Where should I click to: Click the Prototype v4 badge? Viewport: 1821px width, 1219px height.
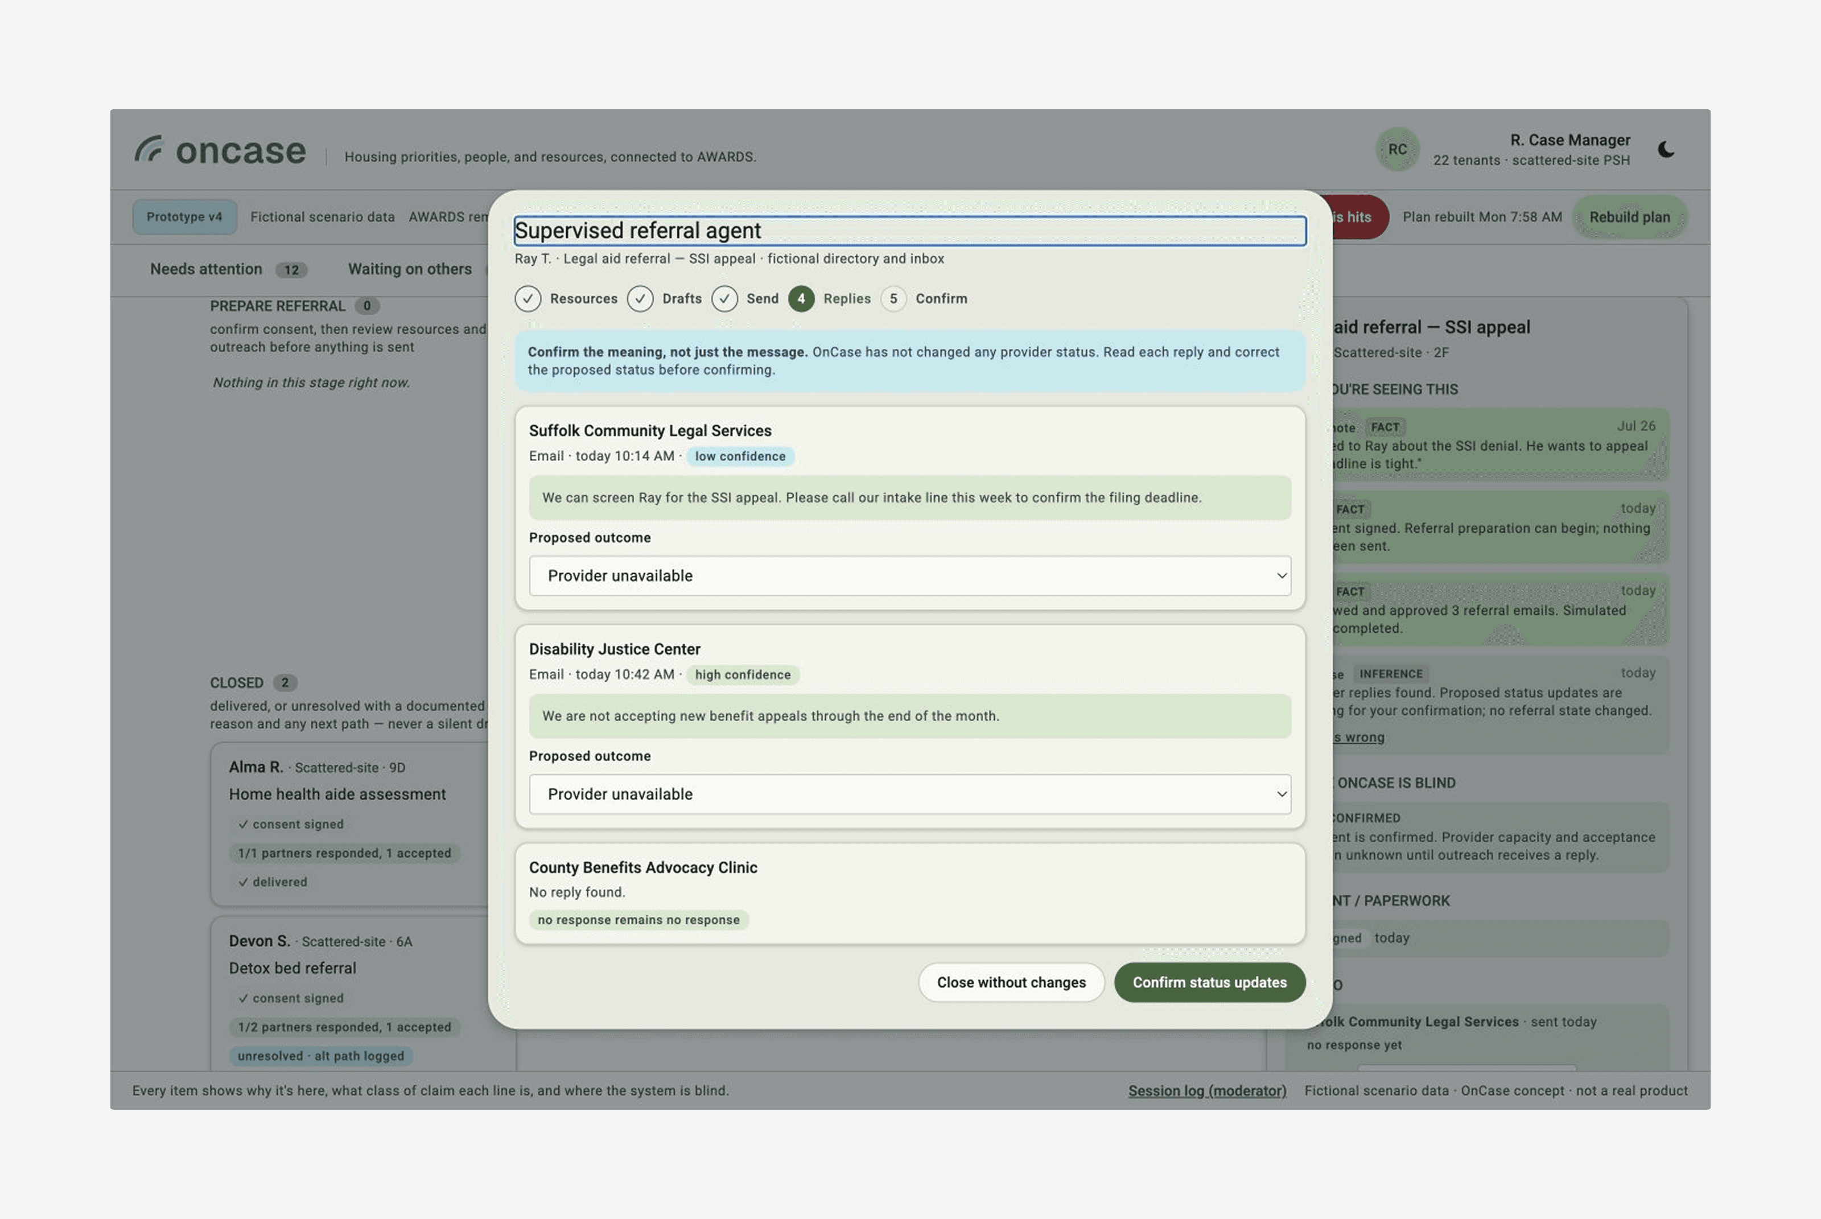(x=184, y=217)
